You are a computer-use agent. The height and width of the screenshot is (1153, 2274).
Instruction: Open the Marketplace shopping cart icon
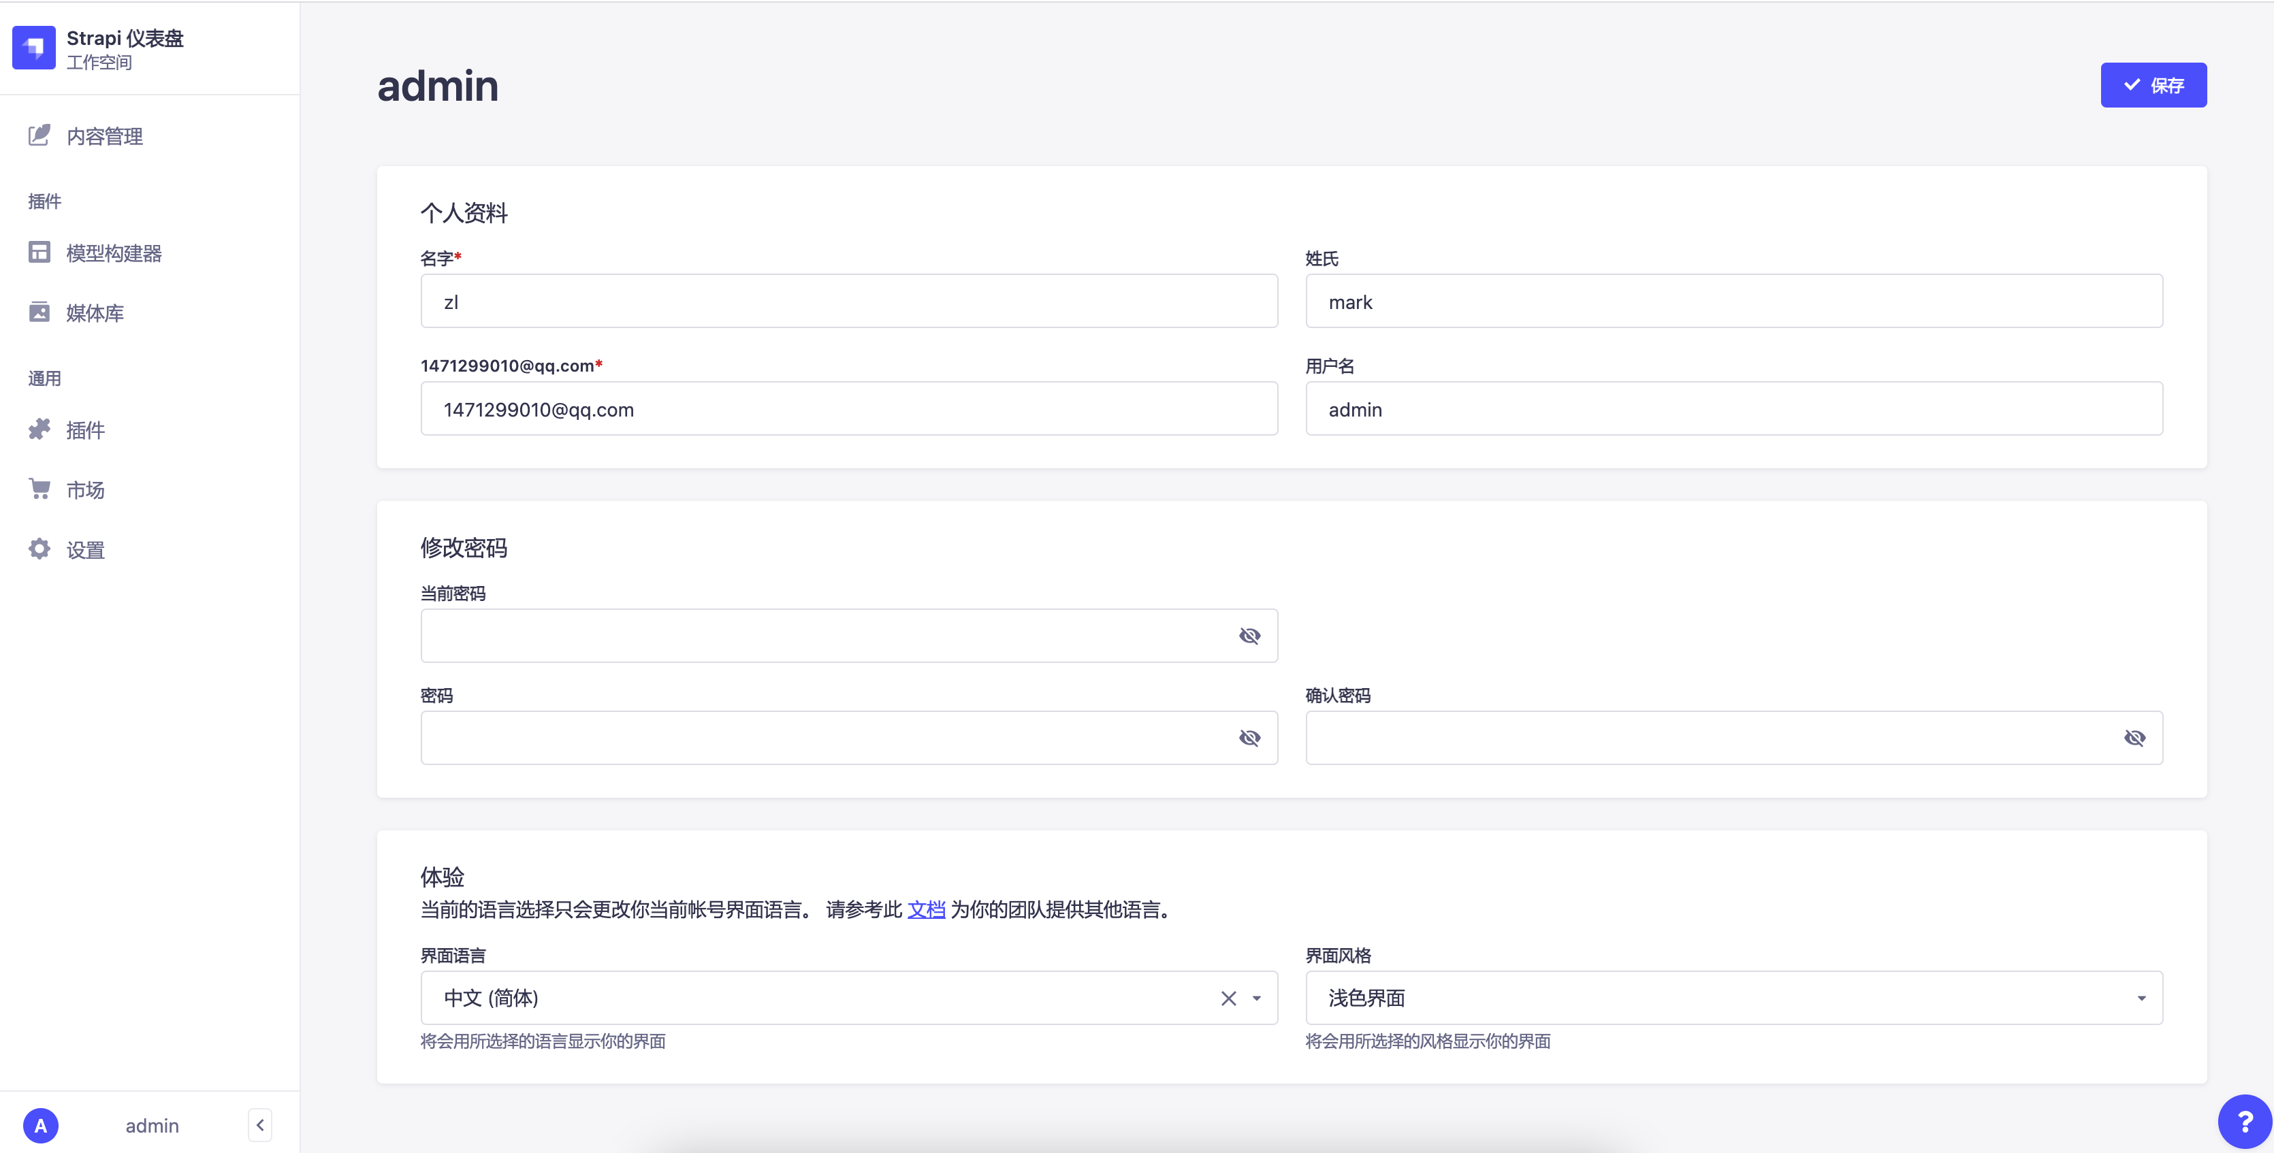39,489
